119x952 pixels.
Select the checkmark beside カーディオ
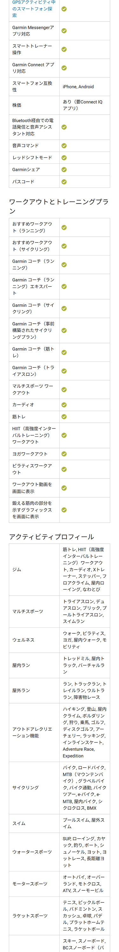(x=64, y=405)
